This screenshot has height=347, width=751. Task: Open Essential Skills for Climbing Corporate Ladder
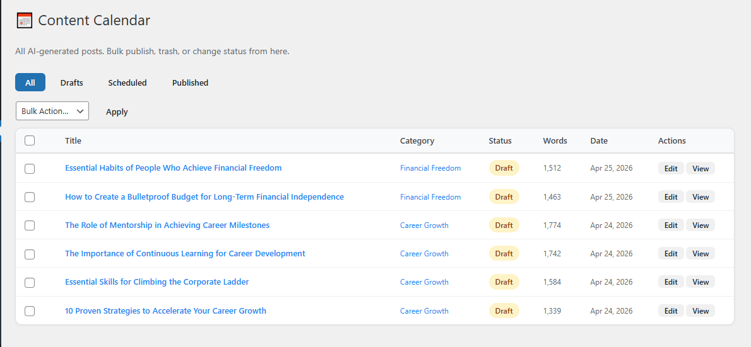tap(157, 282)
